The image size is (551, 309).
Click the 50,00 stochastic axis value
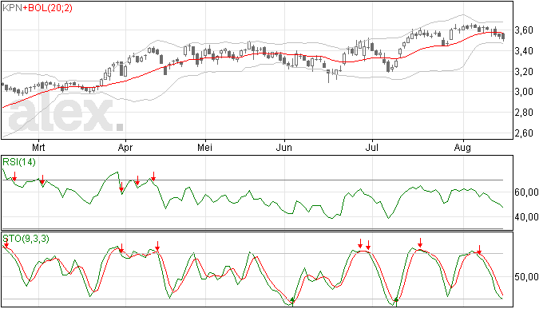click(x=526, y=277)
